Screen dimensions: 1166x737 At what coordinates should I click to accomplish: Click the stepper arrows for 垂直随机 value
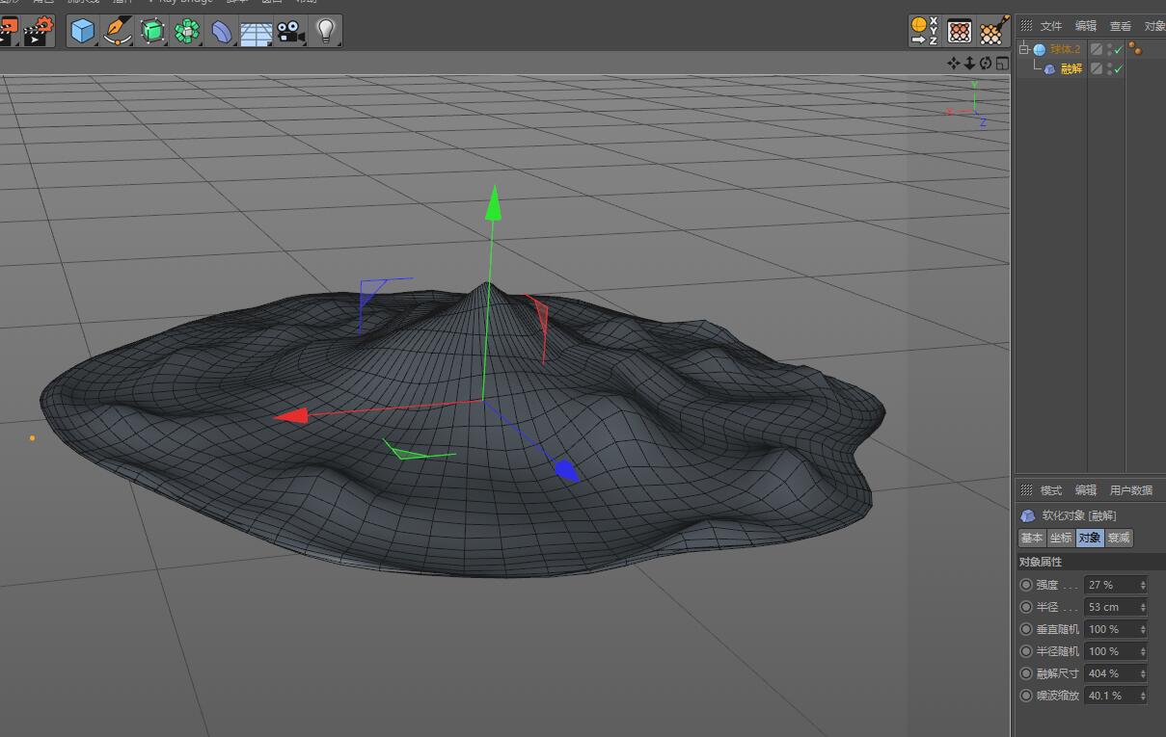[x=1143, y=629]
